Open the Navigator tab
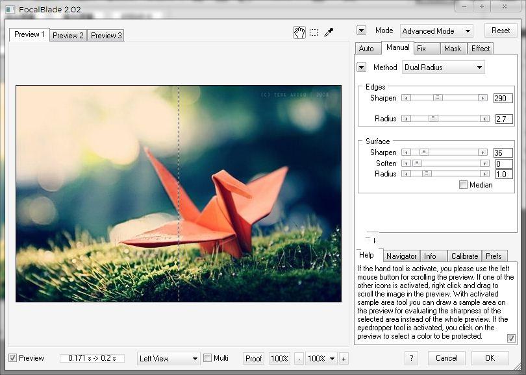Viewport: 526px width, 375px height. click(x=401, y=256)
